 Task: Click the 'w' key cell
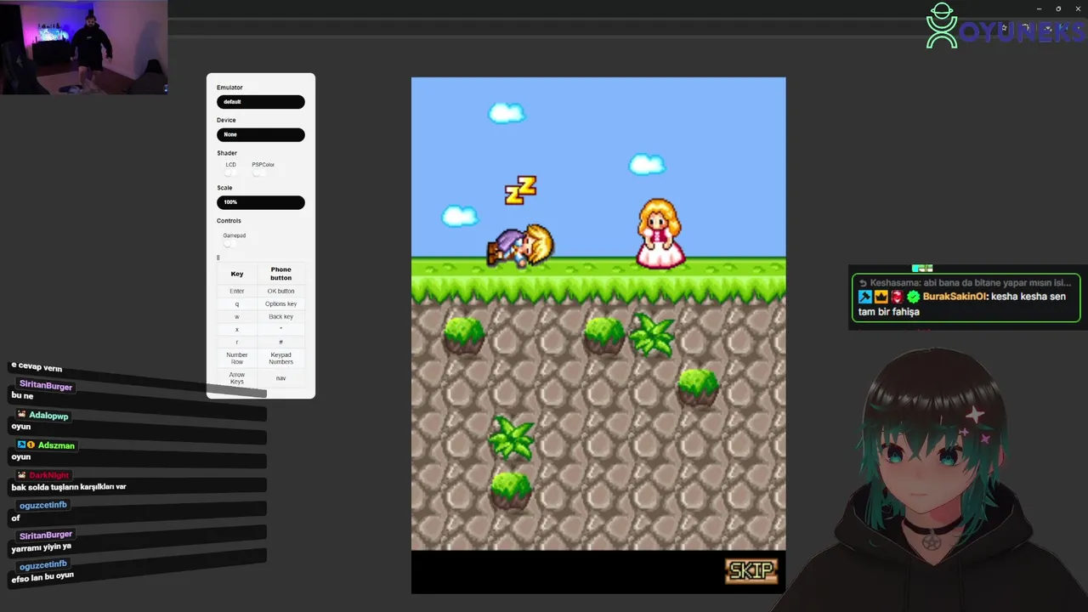237,316
